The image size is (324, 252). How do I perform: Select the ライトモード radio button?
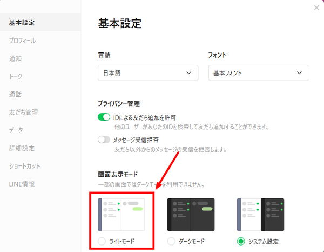(x=102, y=241)
